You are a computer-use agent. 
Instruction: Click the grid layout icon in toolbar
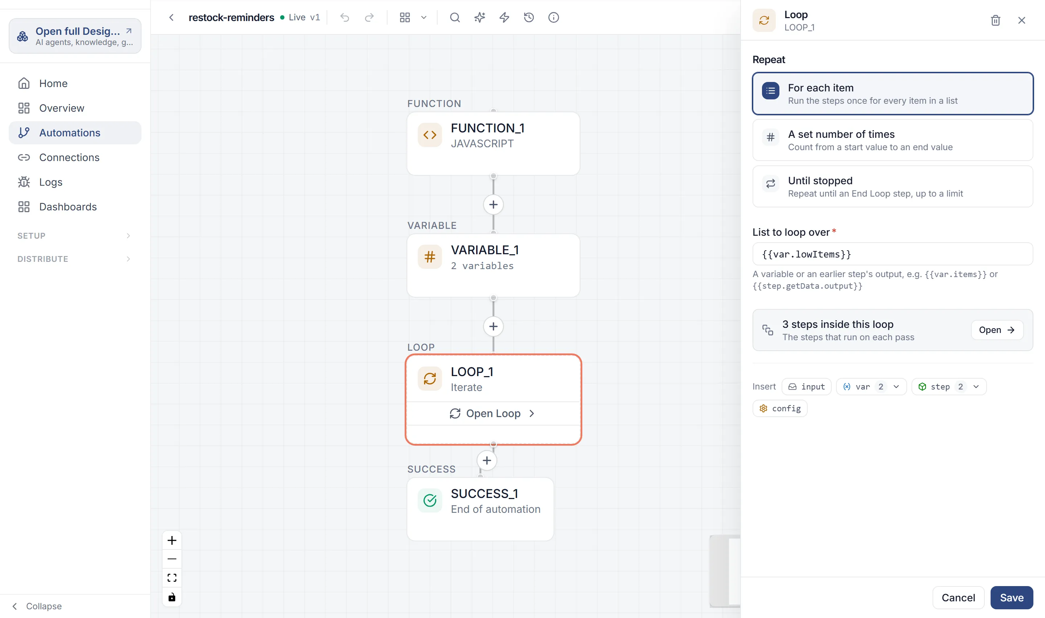pos(405,17)
